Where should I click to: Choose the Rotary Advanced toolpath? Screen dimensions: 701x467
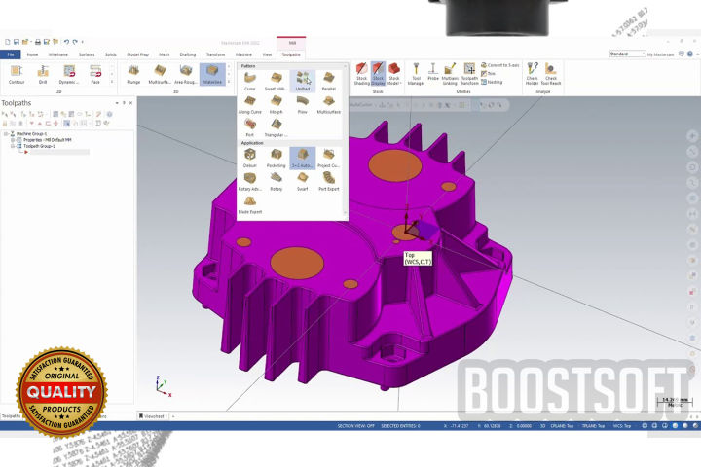[x=250, y=181]
